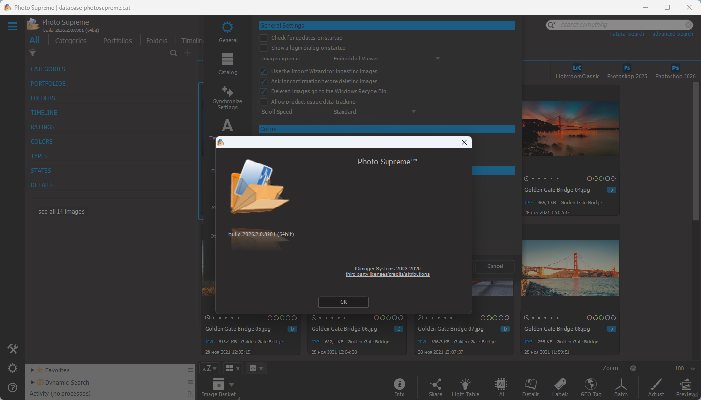
Task: Switch to the Portfolios tab
Action: pos(118,41)
